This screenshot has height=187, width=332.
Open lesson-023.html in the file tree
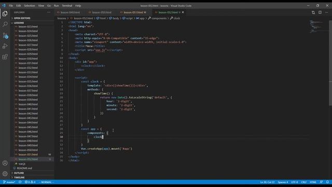coord(28,26)
